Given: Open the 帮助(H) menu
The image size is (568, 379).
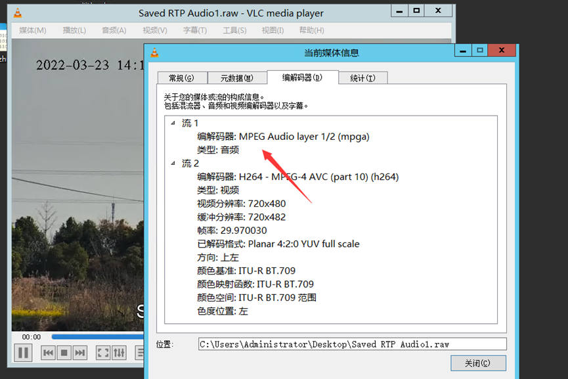Looking at the screenshot, I should pyautogui.click(x=311, y=30).
